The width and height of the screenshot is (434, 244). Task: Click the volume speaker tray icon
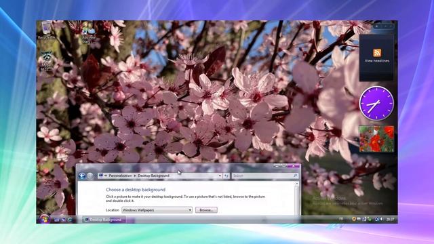381,219
